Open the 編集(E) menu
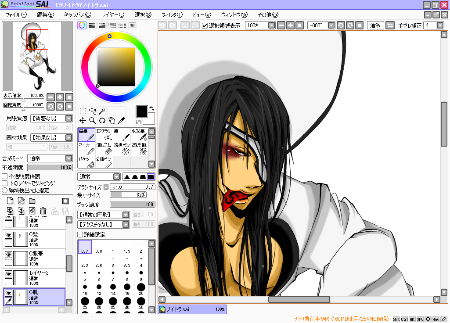Image resolution: width=450 pixels, height=323 pixels. click(45, 14)
